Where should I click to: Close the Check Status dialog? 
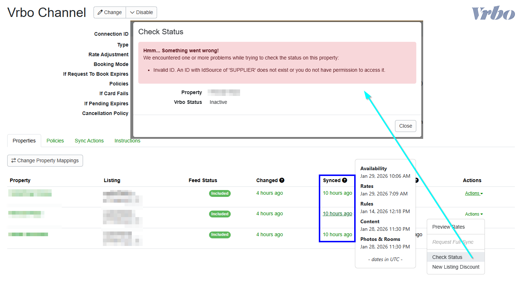pos(405,126)
